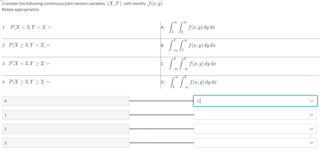Select option B in the right column
Image resolution: width=321 pixels, height=155 pixels.
coord(192,45)
